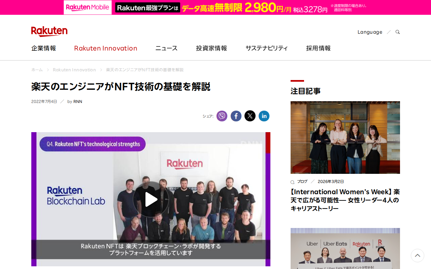431x269 pixels.
Task: Go to ホーム breadcrumb link
Action: (37, 70)
